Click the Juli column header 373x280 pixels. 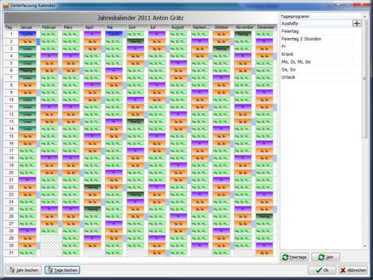(x=159, y=27)
